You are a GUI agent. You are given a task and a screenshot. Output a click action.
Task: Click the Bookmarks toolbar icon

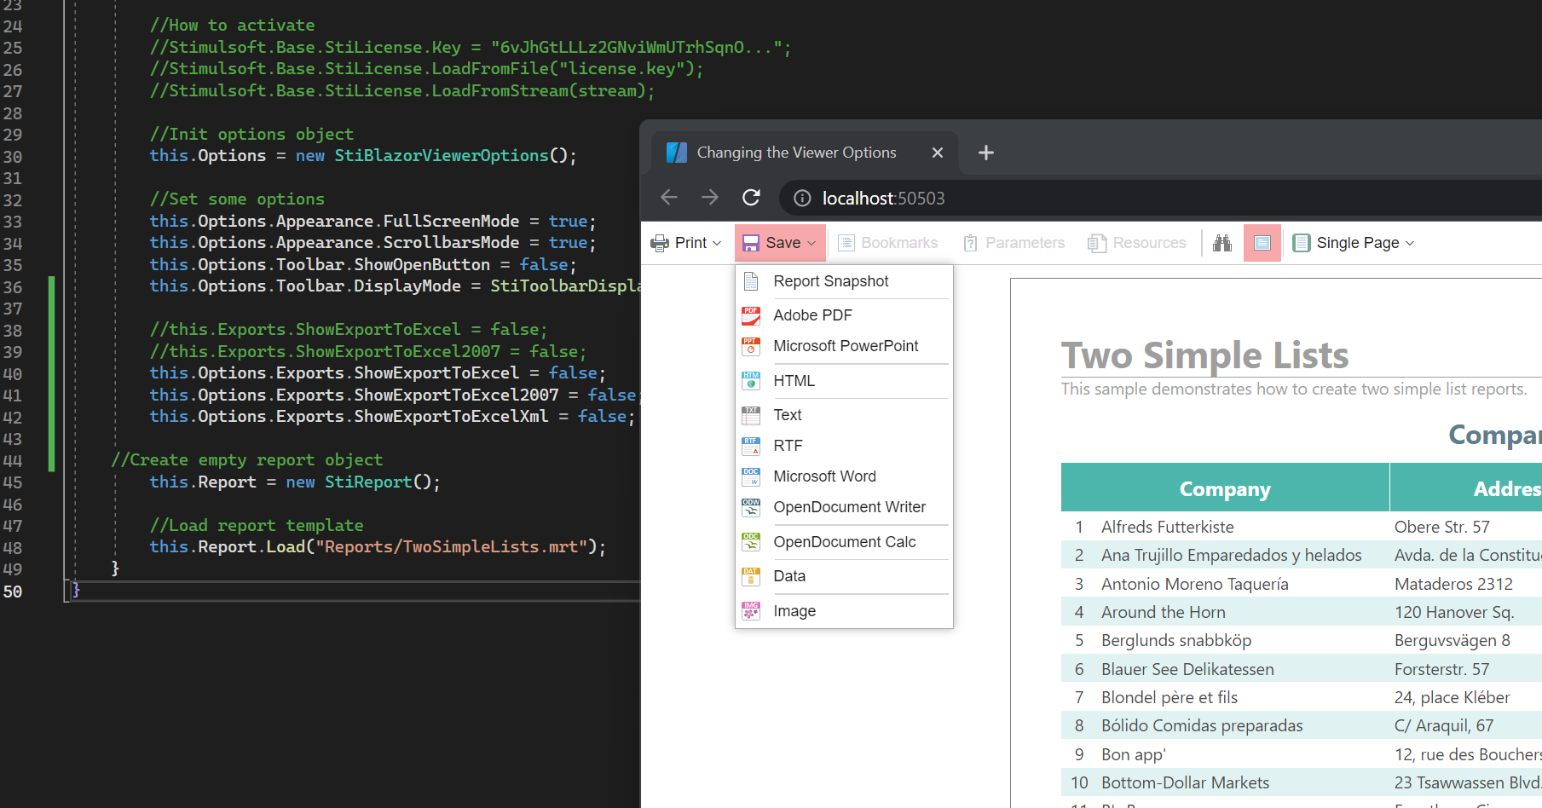pos(846,243)
